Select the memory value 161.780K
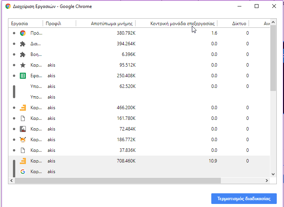284x207 pixels. click(126, 118)
